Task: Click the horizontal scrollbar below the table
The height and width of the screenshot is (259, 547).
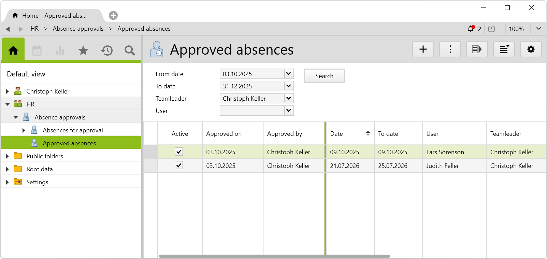Action: [274, 256]
